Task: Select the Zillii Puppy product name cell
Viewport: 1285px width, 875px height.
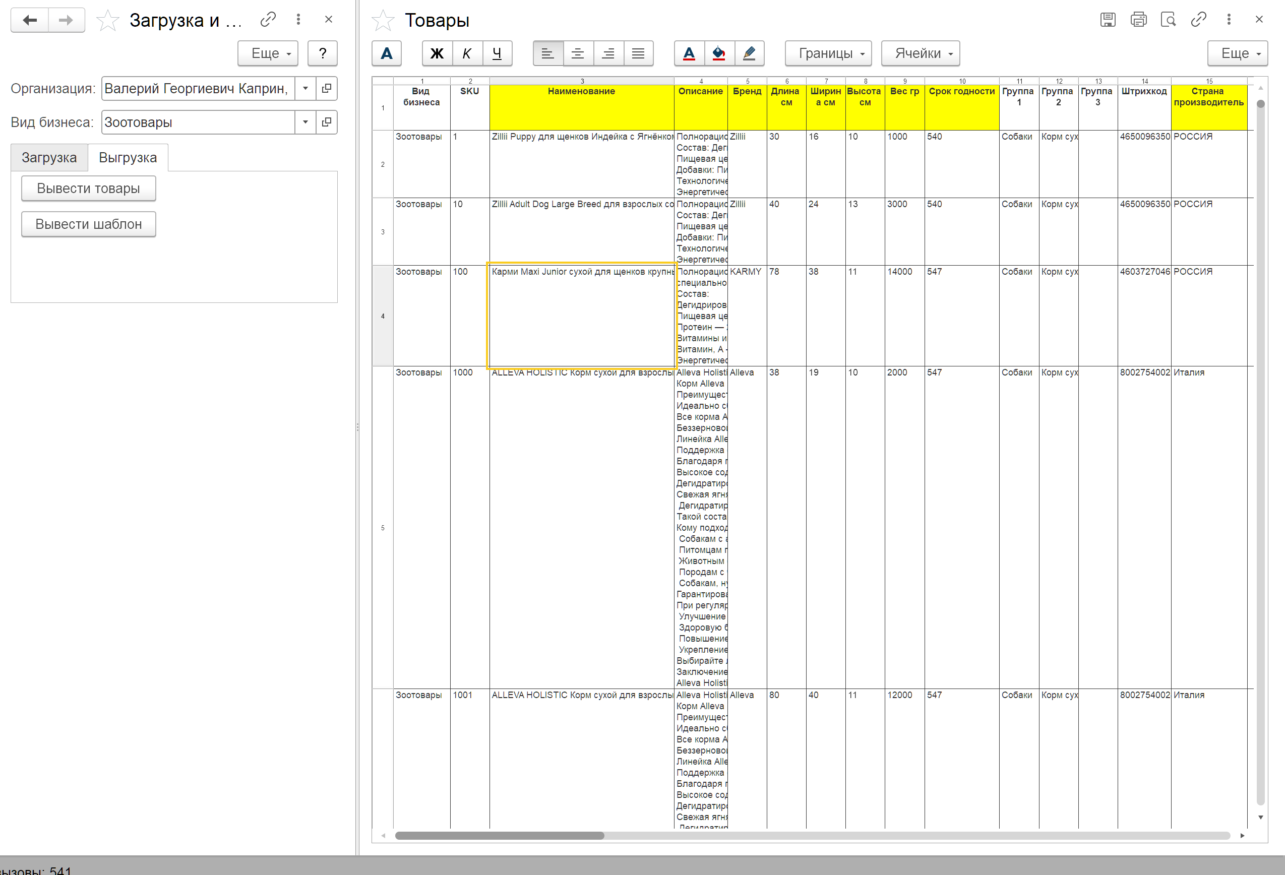Action: pyautogui.click(x=582, y=164)
